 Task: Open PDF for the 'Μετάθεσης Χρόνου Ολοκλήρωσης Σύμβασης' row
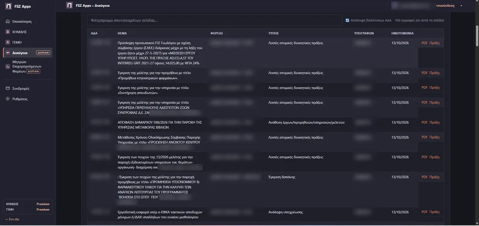(x=424, y=137)
